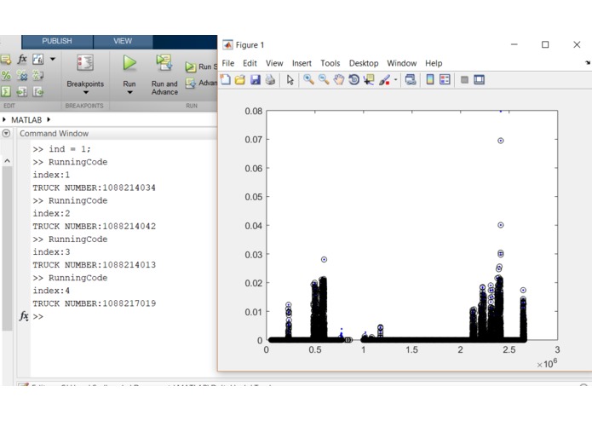Click the Link Plot icon
This screenshot has height=421, width=592.
tap(411, 79)
